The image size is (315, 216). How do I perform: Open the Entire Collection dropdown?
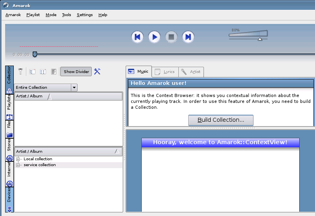(x=46, y=88)
